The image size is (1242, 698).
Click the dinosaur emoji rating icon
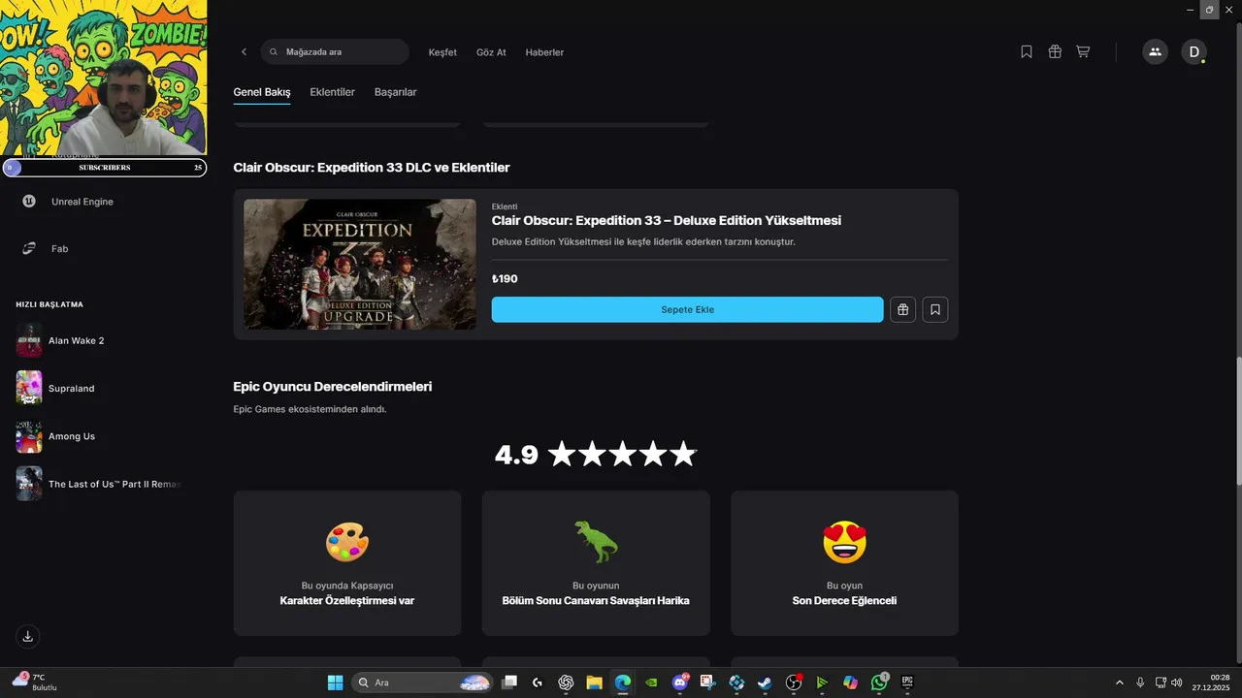coord(596,542)
